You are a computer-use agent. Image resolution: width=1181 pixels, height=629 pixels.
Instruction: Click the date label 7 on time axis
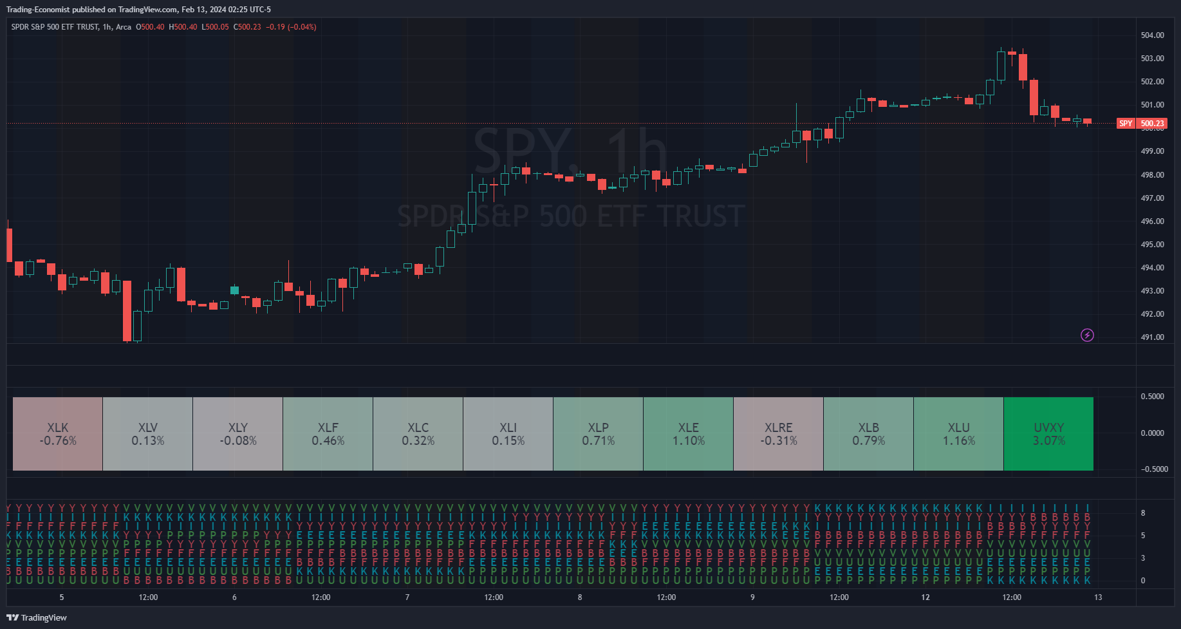[407, 597]
